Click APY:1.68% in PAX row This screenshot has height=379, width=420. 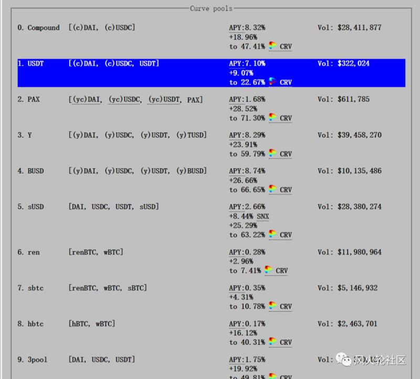point(247,99)
